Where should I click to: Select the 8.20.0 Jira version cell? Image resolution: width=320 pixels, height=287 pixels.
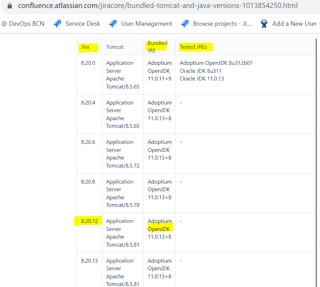(x=89, y=75)
